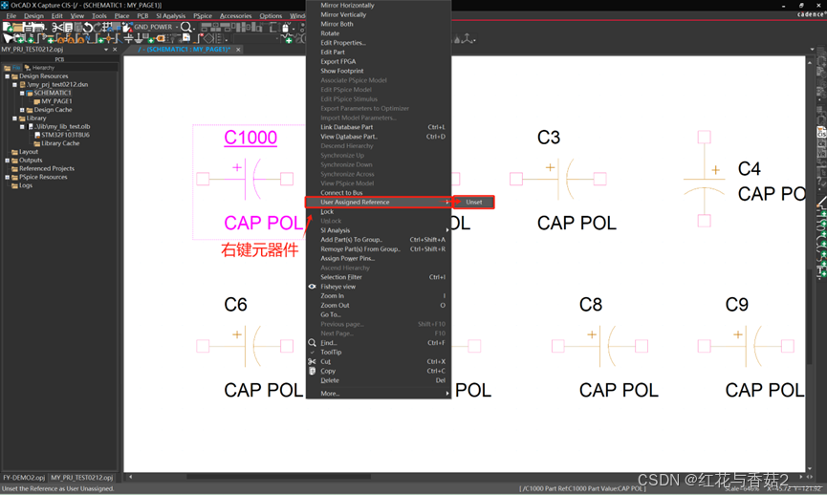This screenshot has height=495, width=827.
Task: Click the Hierarchy tab icon
Action: click(28, 68)
